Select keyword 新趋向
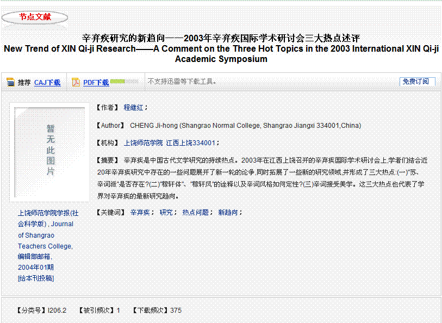Viewport: 442px width, 323px height. [x=228, y=213]
